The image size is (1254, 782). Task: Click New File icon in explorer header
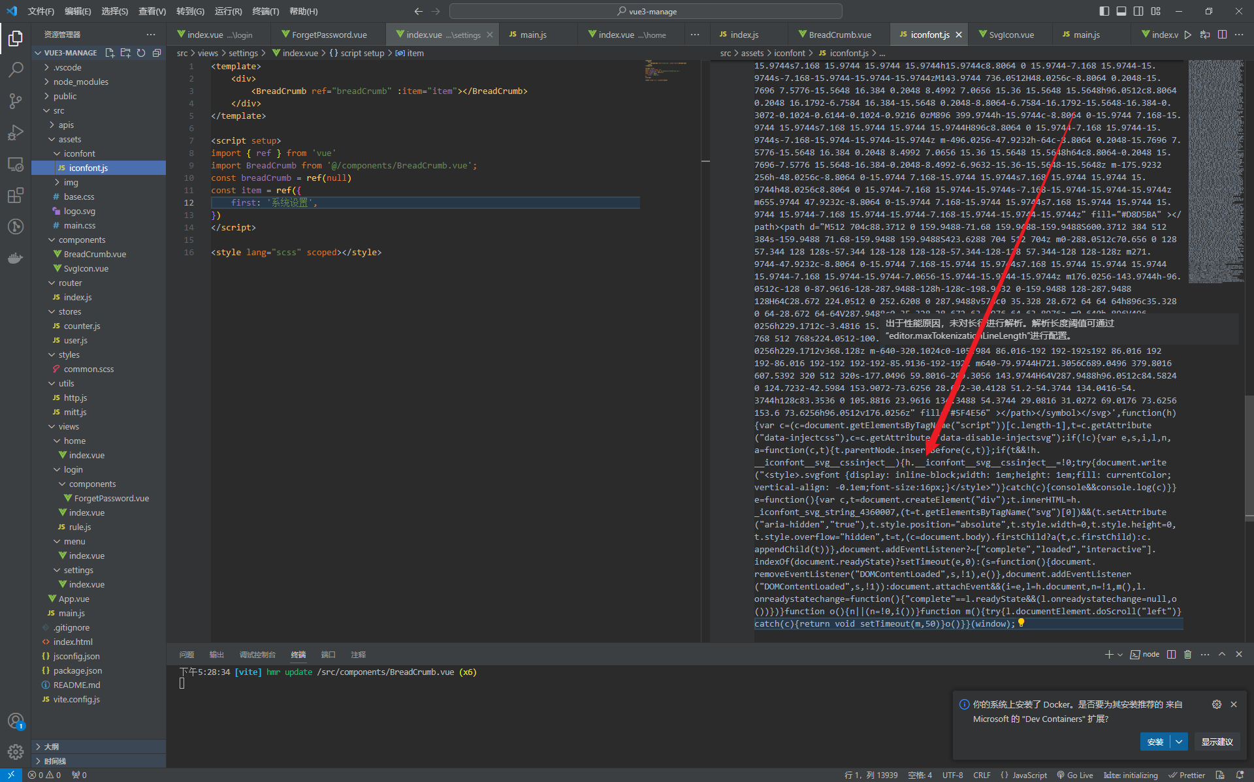click(110, 53)
